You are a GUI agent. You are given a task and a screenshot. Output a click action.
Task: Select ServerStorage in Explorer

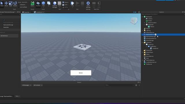150,40
